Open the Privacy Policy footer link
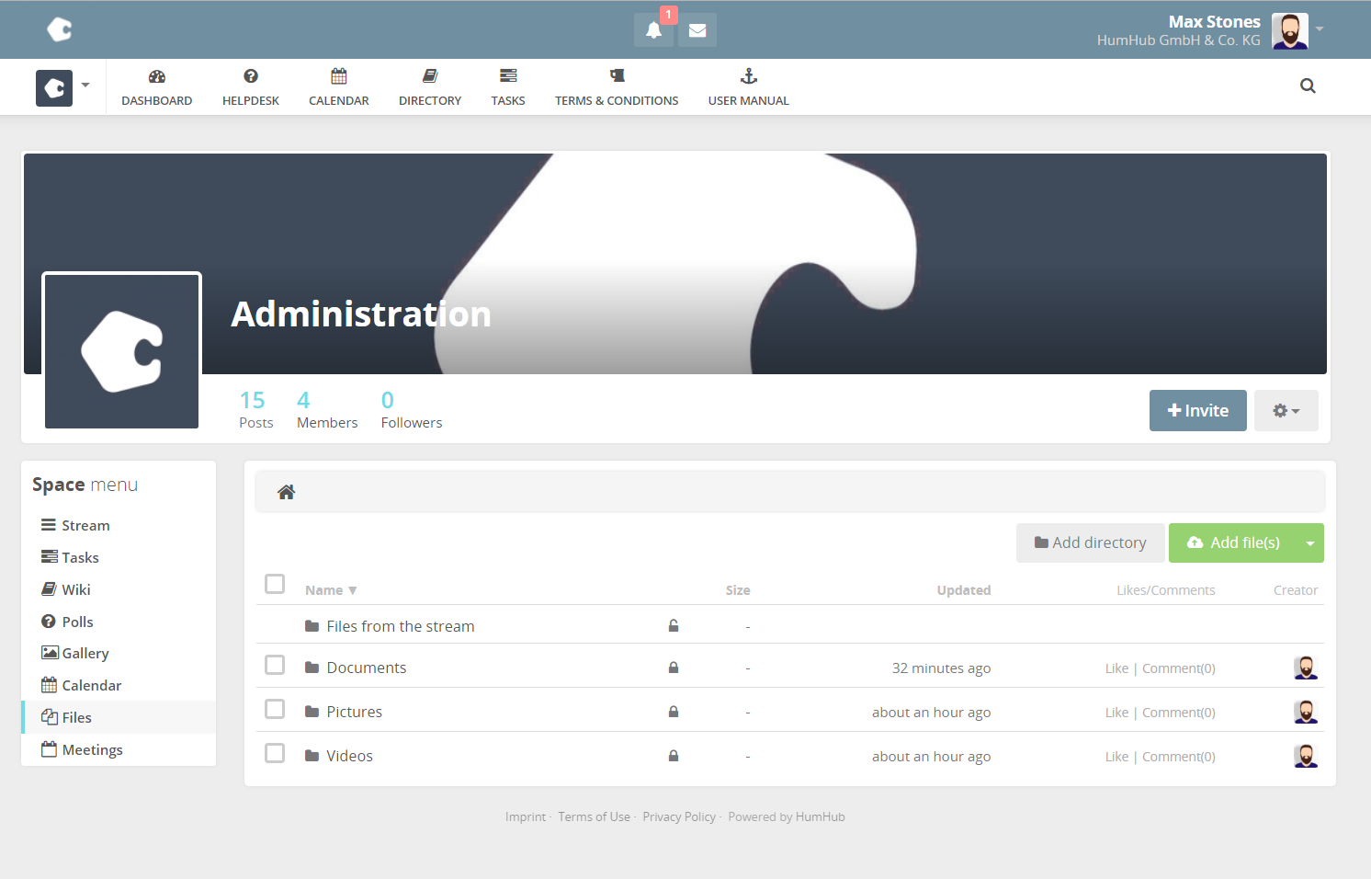This screenshot has height=879, width=1371. tap(679, 816)
